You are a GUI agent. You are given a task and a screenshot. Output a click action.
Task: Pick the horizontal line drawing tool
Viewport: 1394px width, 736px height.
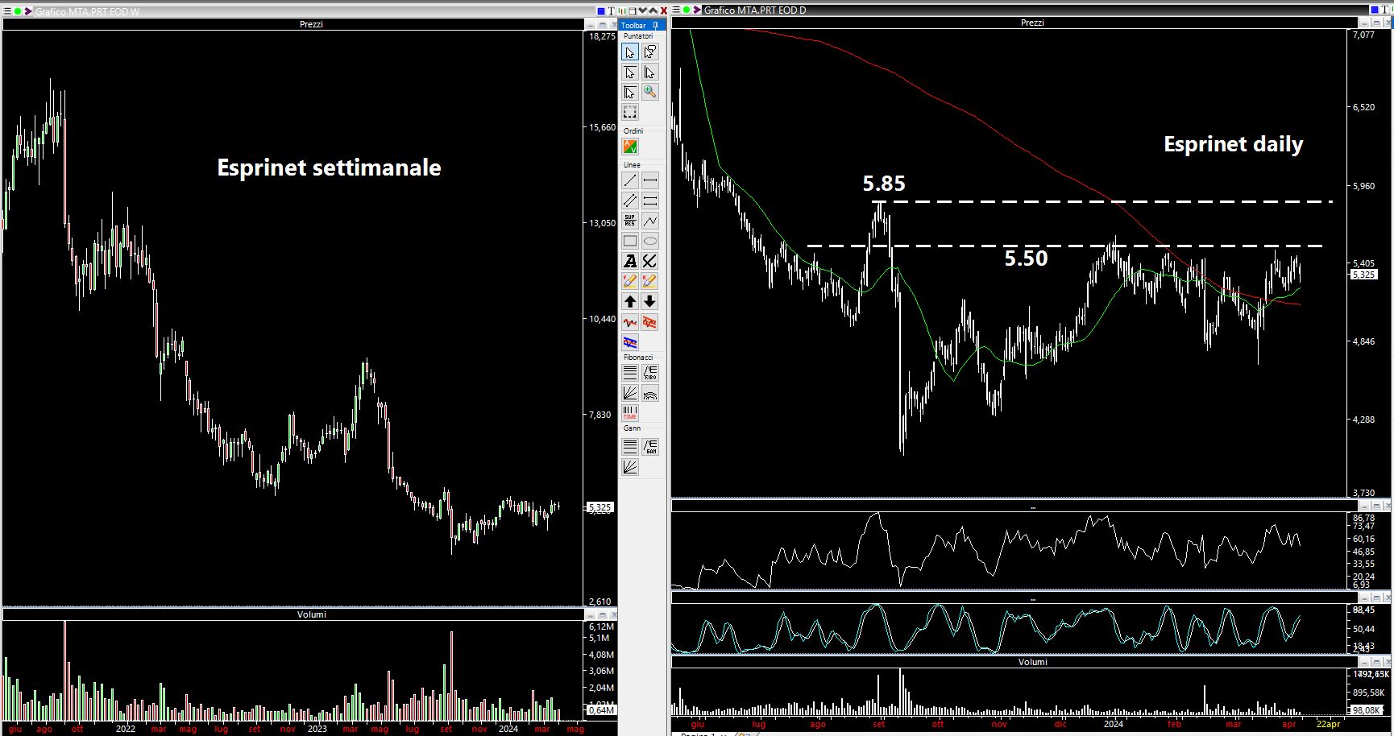click(x=650, y=180)
